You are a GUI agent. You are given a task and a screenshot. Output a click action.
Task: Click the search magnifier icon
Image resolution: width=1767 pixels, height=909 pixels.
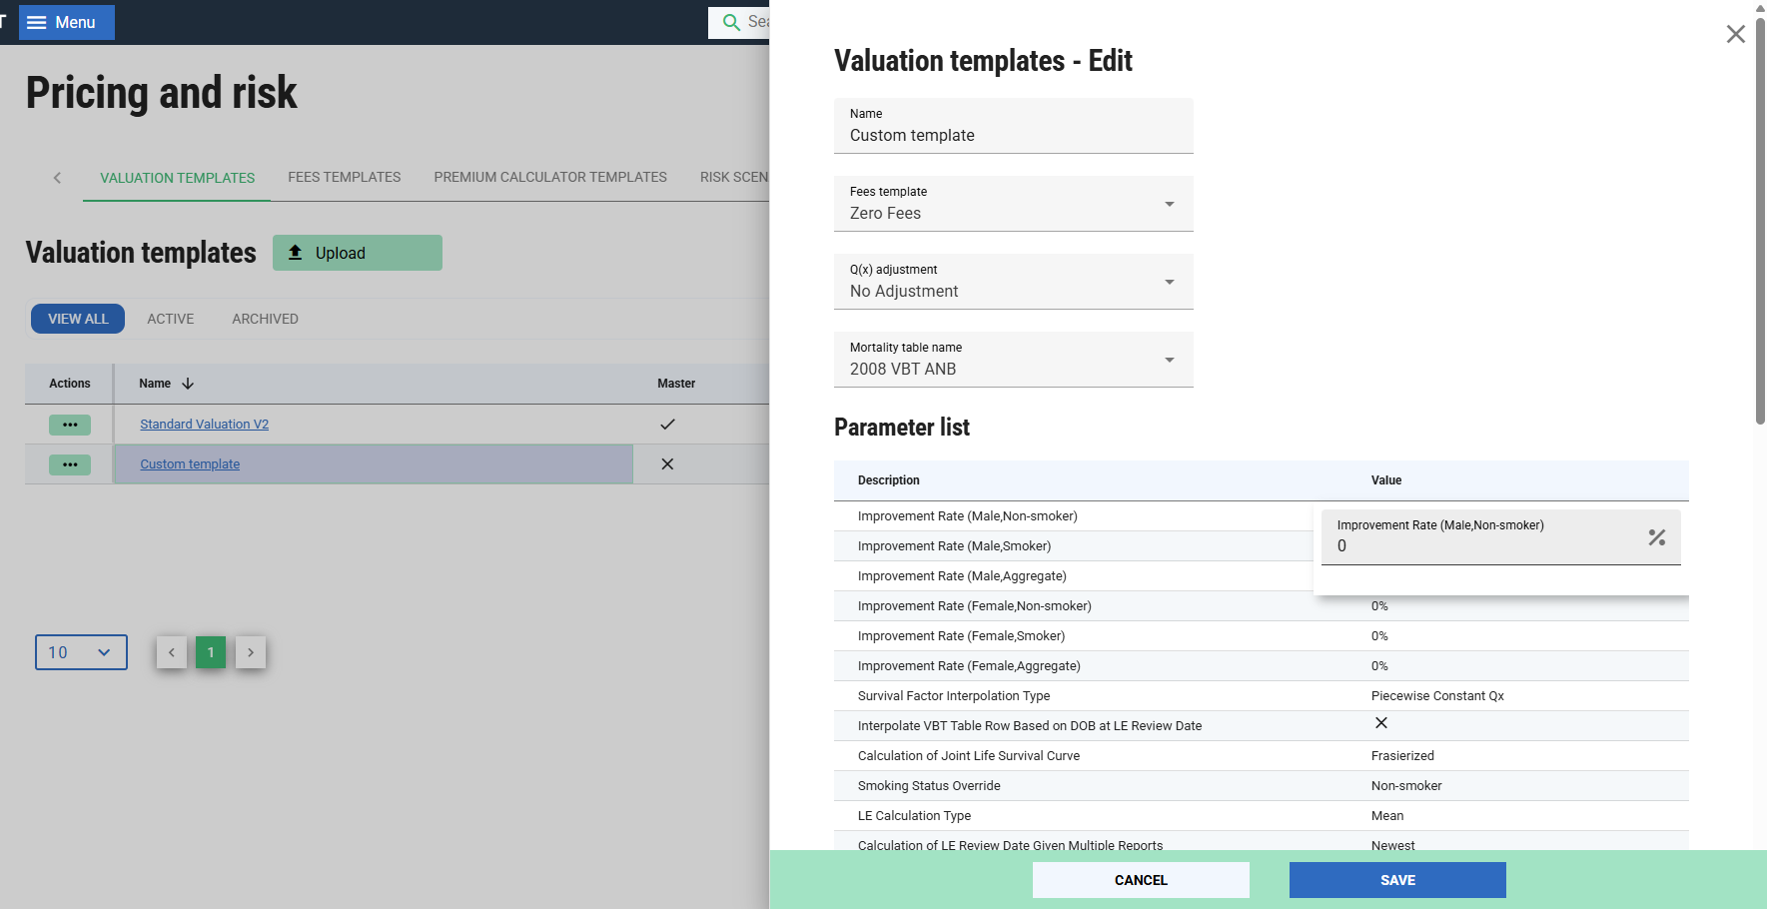point(731,22)
